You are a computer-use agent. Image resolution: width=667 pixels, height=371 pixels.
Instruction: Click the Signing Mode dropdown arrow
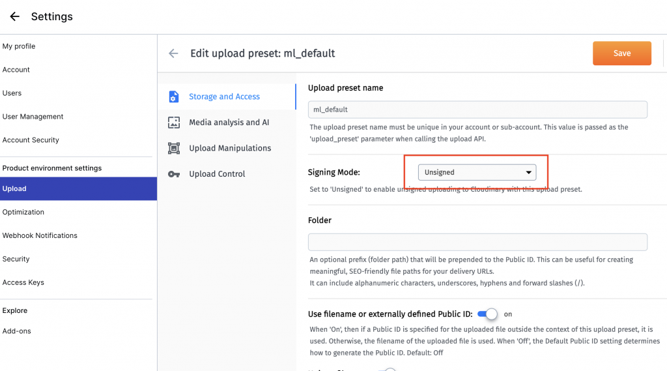pos(528,173)
